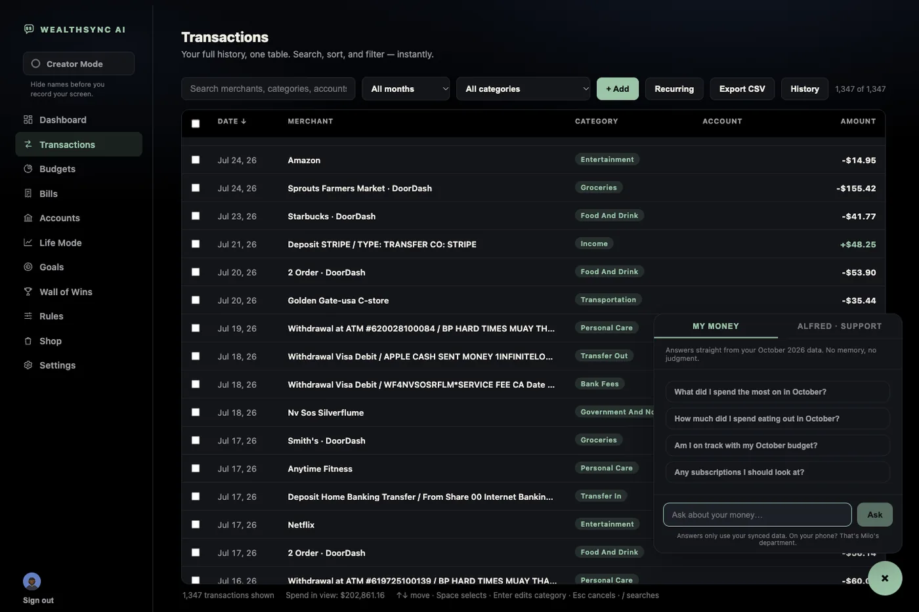Viewport: 919px width, 612px height.
Task: Click the Transactions arrows icon in sidebar
Action: [28, 144]
